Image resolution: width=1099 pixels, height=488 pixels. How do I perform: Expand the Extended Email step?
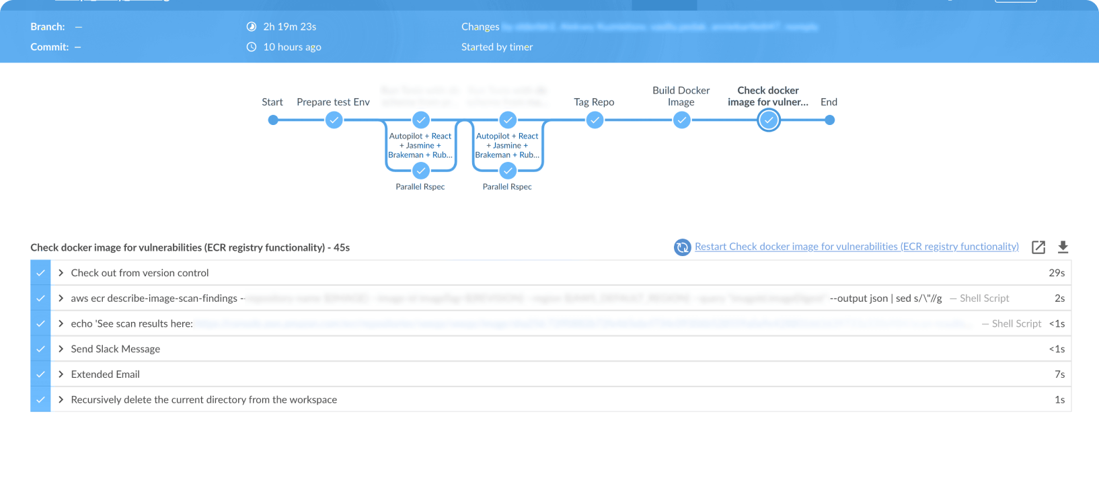click(x=61, y=374)
